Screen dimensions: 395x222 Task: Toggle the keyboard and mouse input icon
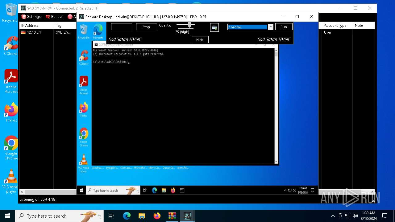pyautogui.click(x=214, y=27)
